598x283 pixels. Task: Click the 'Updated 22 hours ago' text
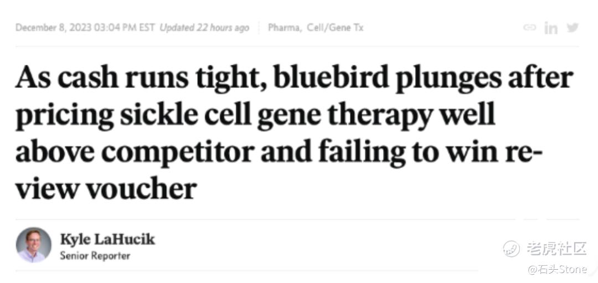click(x=204, y=27)
